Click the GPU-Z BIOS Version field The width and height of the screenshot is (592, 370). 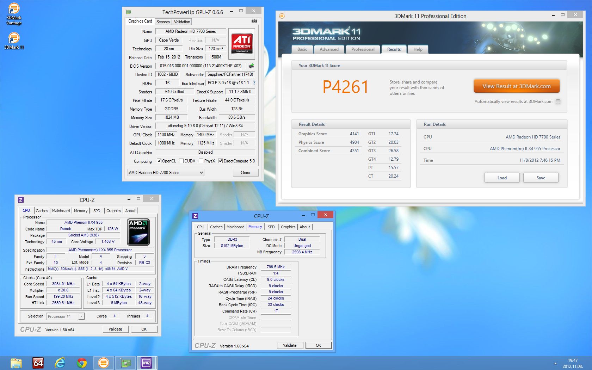(201, 66)
